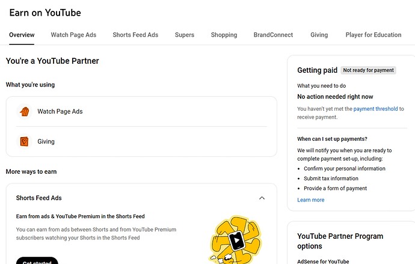Click the More ways to earn heading
Screen dimensions: 415x264
tap(31, 171)
